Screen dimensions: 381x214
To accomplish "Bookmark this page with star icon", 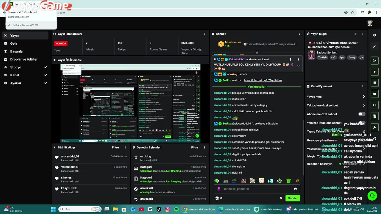I will [x=352, y=12].
